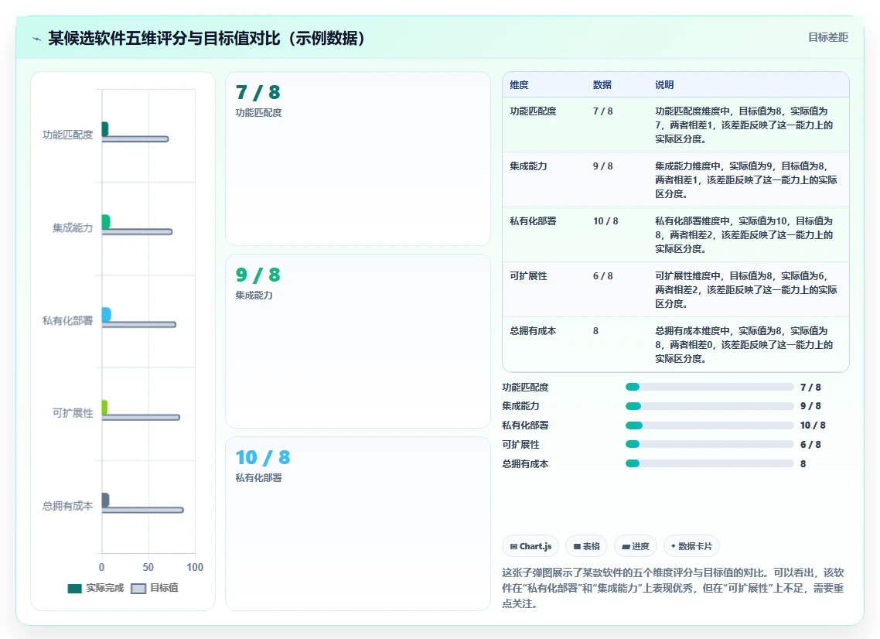The image size is (880, 639).
Task: Click the gray target bar for 总拥有成本 in chart
Action: coord(142,510)
